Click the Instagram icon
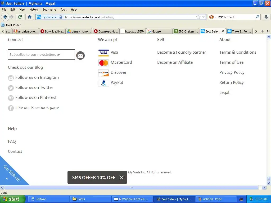The height and width of the screenshot is (203, 271). point(11,78)
